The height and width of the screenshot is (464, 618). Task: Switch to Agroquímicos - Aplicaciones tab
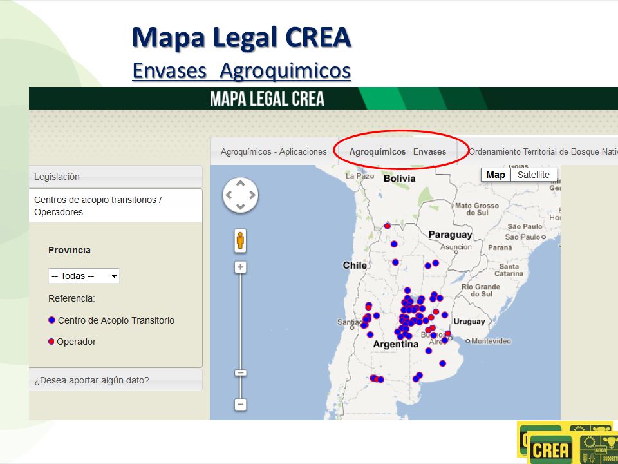click(274, 151)
